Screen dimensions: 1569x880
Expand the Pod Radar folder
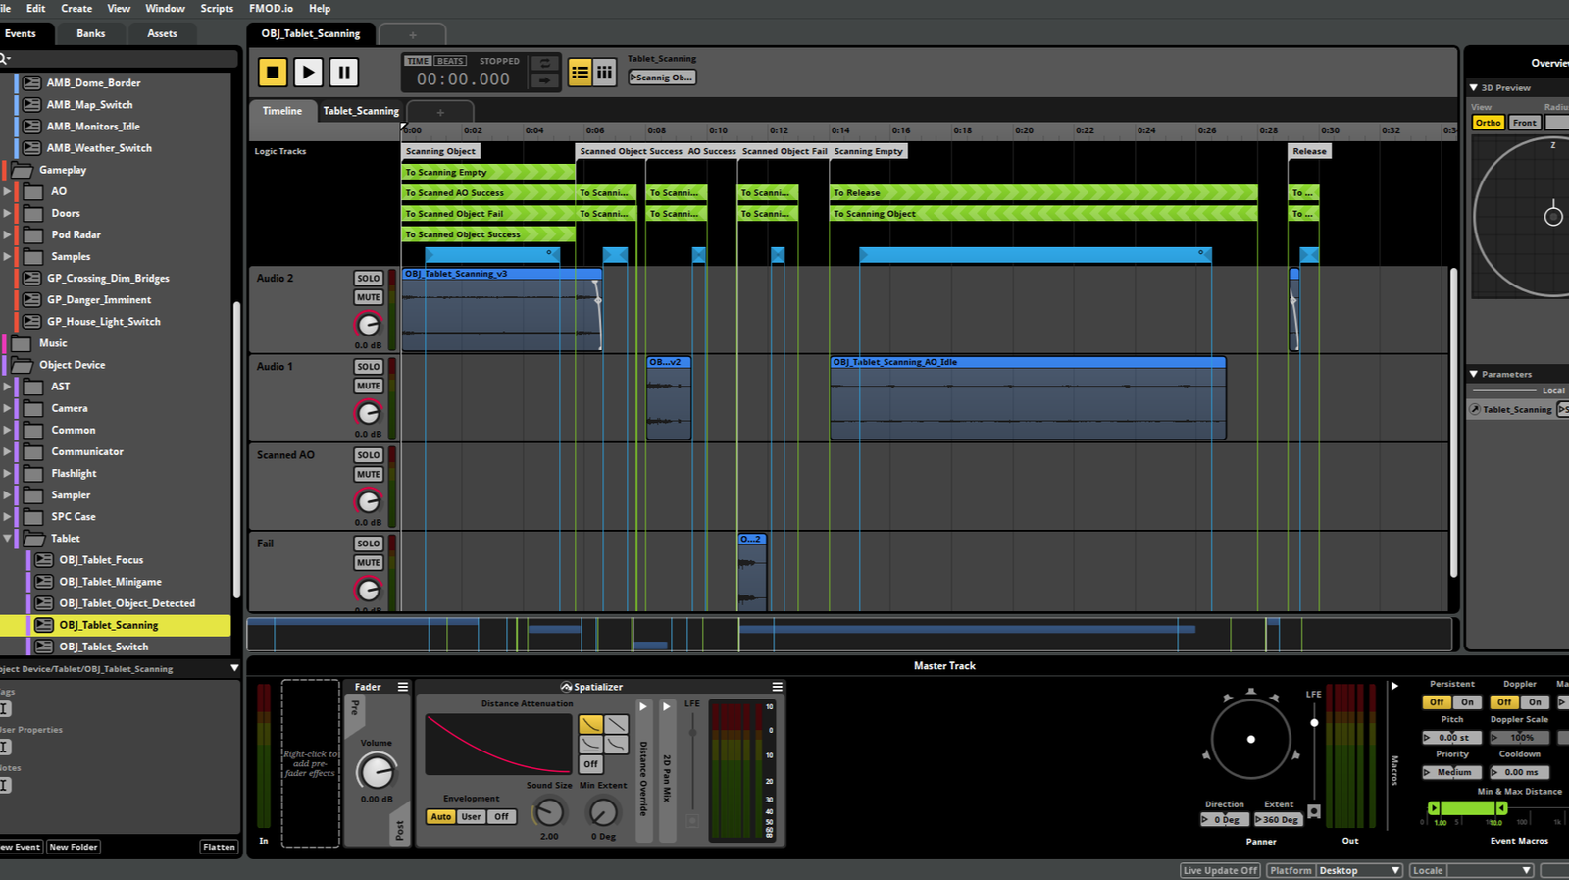(x=7, y=235)
